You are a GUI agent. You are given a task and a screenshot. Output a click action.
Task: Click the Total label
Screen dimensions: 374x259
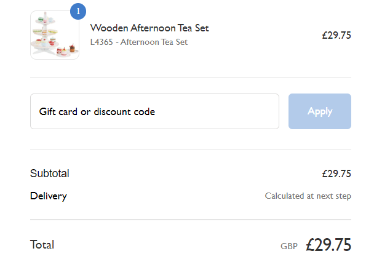point(42,245)
